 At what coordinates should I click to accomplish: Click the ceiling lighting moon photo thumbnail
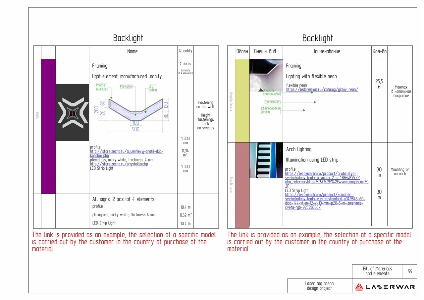266,75
